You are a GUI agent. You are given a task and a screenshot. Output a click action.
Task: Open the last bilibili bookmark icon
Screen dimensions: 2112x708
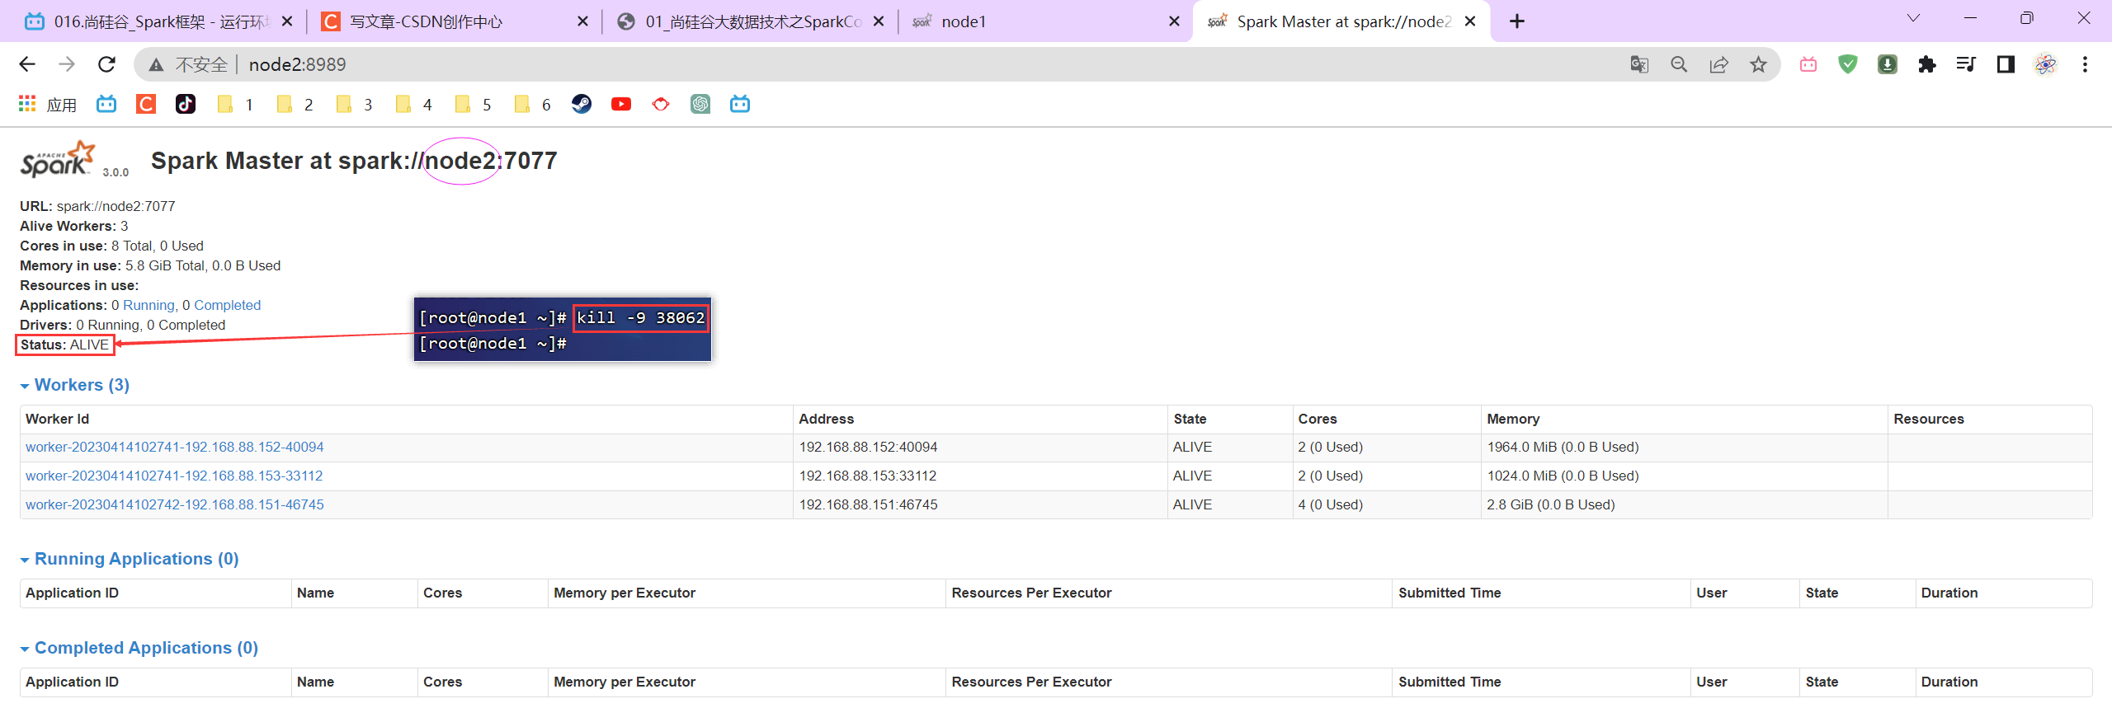(740, 104)
